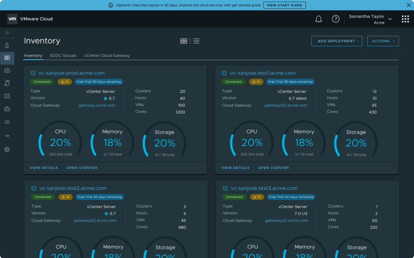Open gateway02.acme.com link on test3 card
414x258 pixels.
pyautogui.click(x=286, y=220)
